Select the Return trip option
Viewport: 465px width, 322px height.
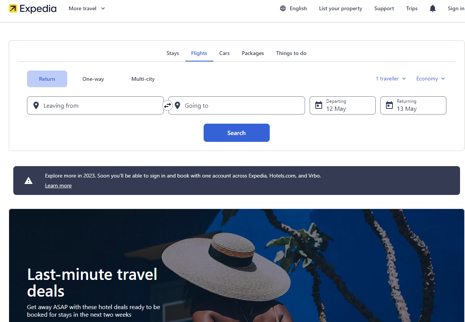[x=47, y=79]
